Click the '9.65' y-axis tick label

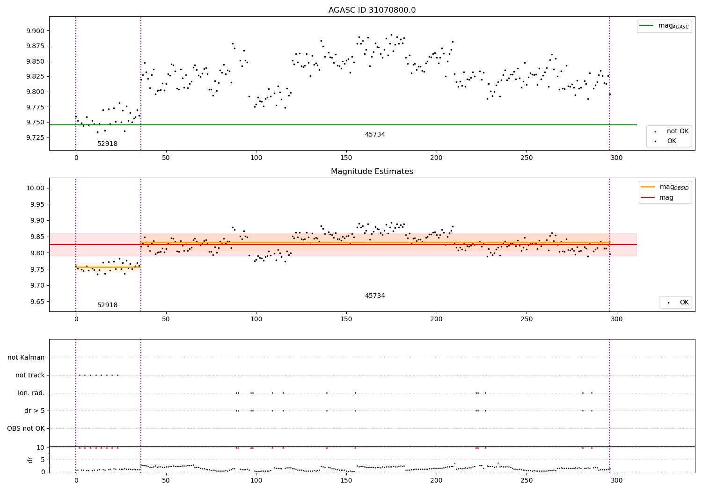37,302
